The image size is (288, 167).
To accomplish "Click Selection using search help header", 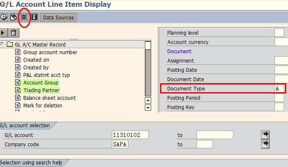I will (31, 163).
